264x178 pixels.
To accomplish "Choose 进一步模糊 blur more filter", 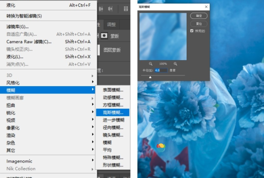I will (x=113, y=120).
